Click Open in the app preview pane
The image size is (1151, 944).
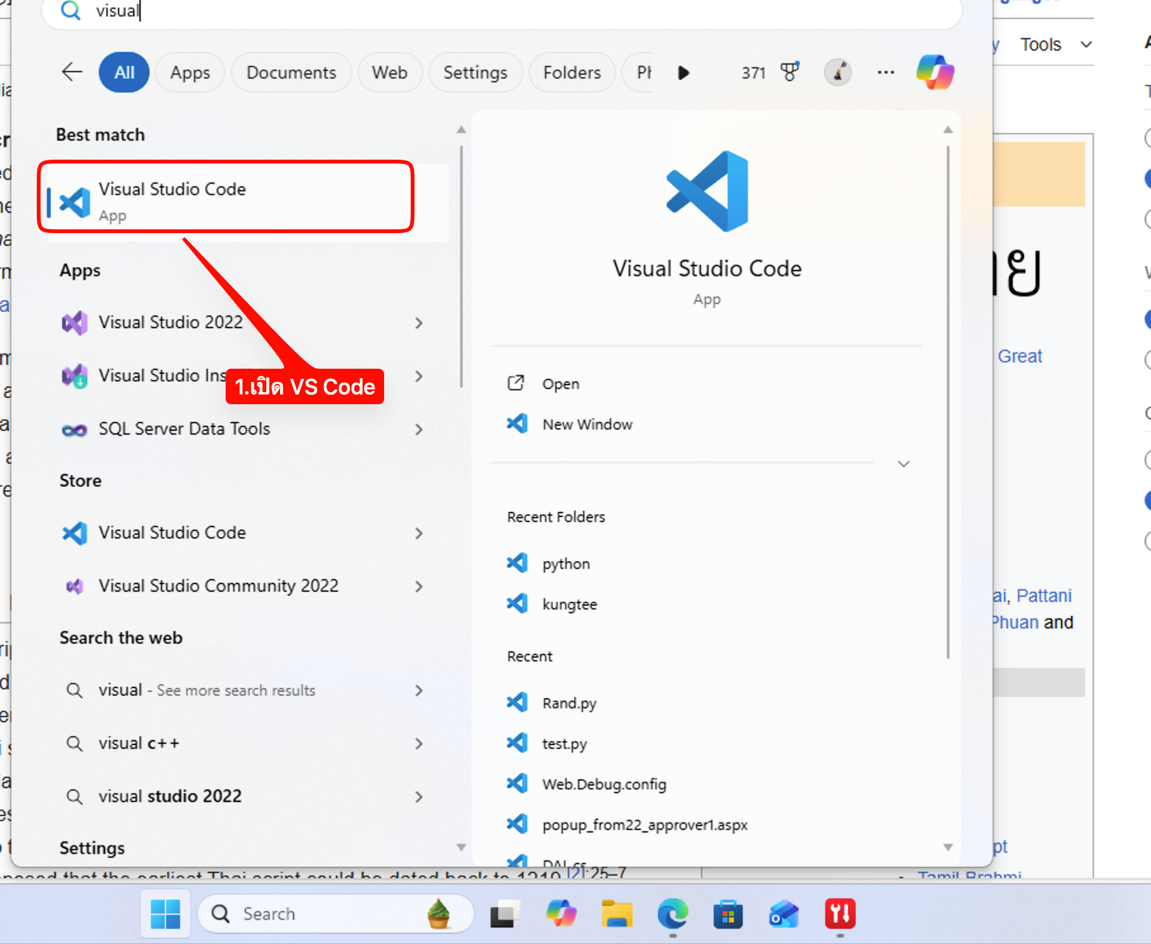pos(560,384)
